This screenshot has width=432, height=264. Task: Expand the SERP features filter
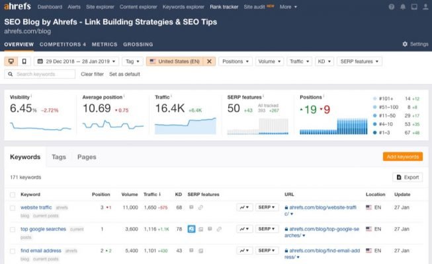359,61
